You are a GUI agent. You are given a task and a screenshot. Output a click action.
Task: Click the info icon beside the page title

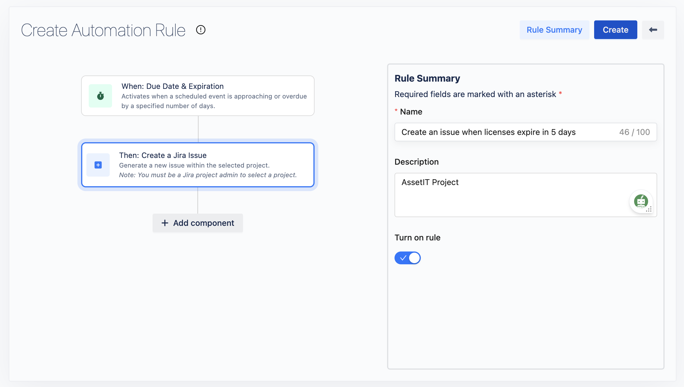pos(201,30)
